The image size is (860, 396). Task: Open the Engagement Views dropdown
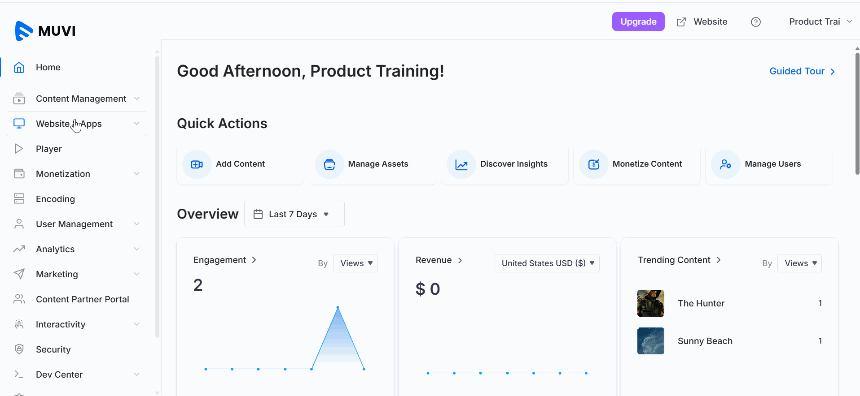click(x=355, y=263)
